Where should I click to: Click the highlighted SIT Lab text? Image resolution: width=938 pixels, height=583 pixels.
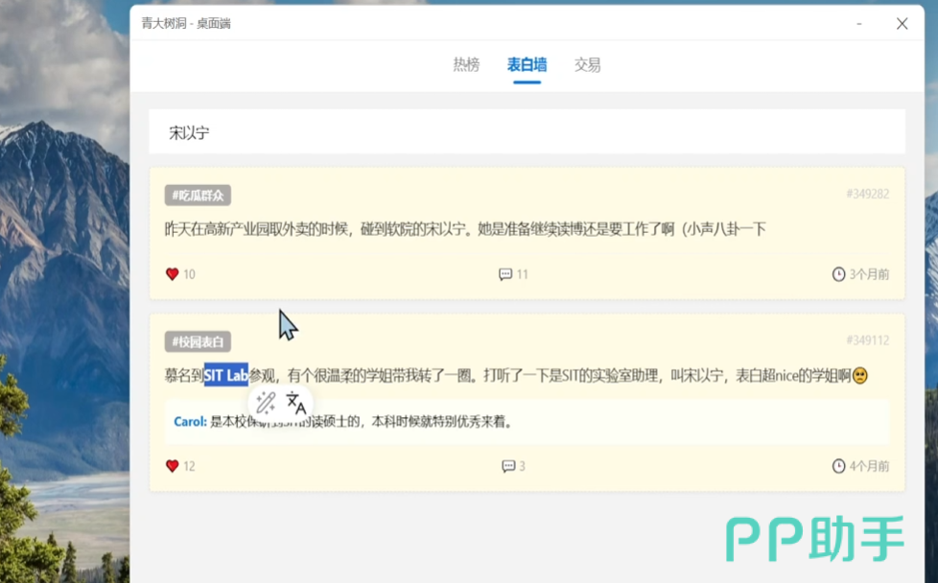(x=225, y=376)
